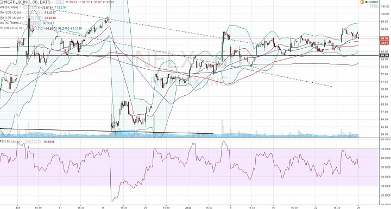
Task: Hide the MA (200, close) indicator
Action: point(28,12)
